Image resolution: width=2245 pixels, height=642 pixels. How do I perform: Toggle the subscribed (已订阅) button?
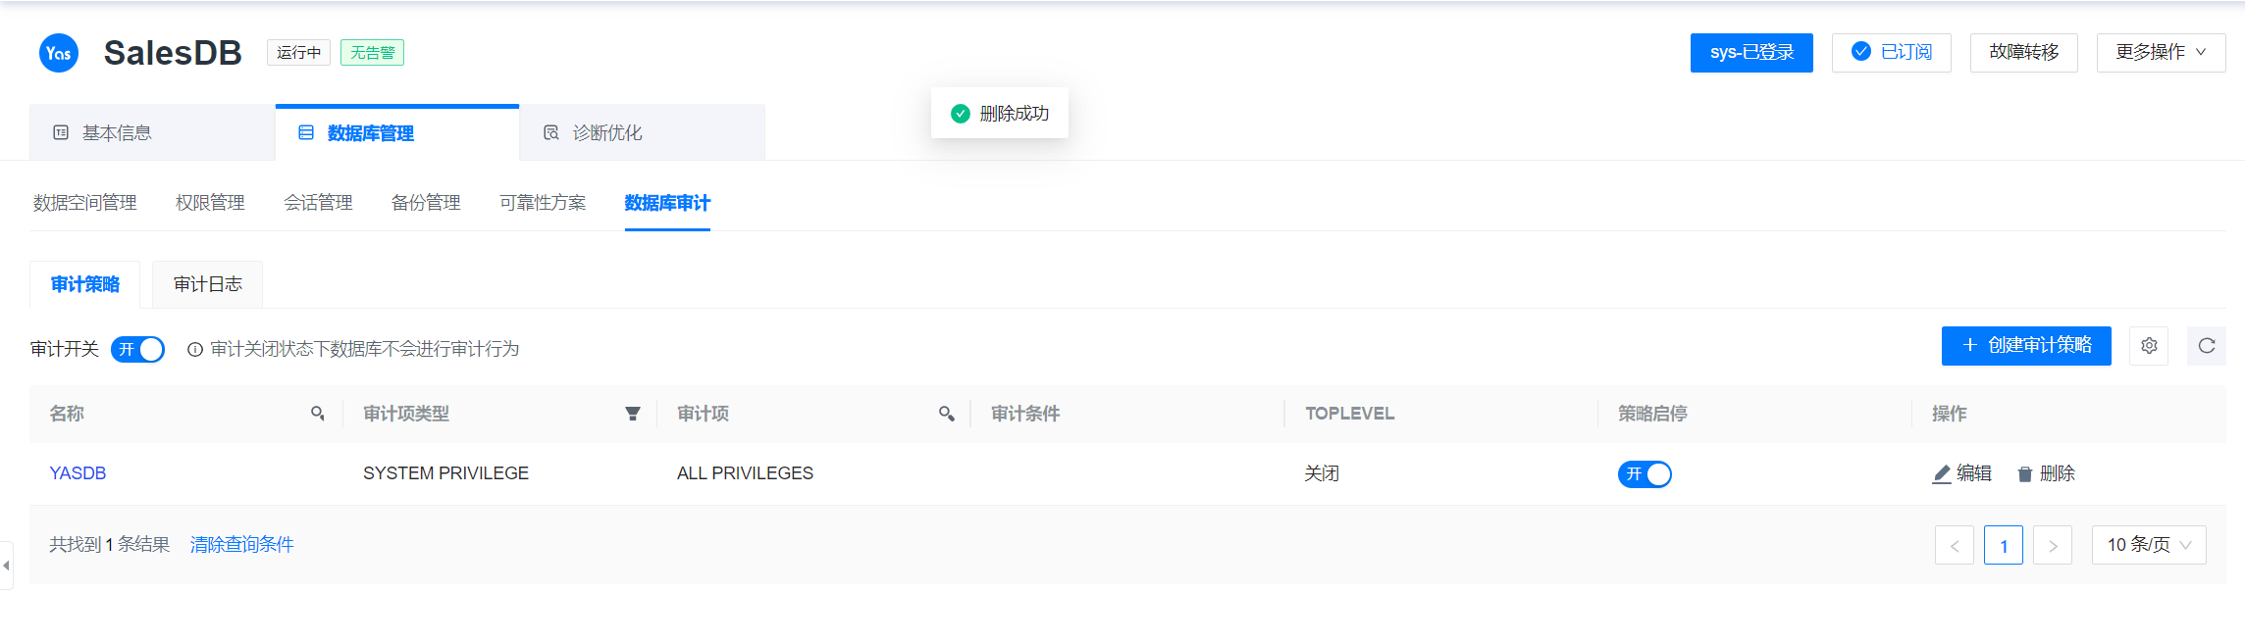(x=1891, y=53)
